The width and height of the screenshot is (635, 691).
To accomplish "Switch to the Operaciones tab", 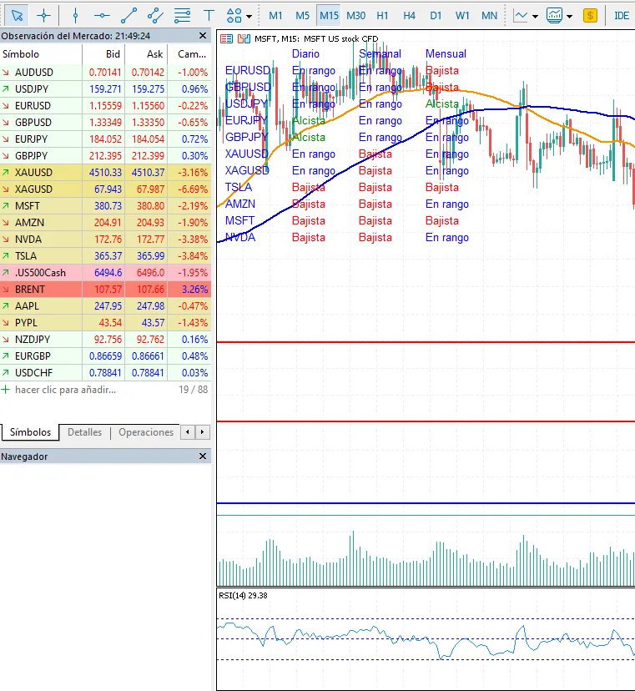I will click(146, 432).
